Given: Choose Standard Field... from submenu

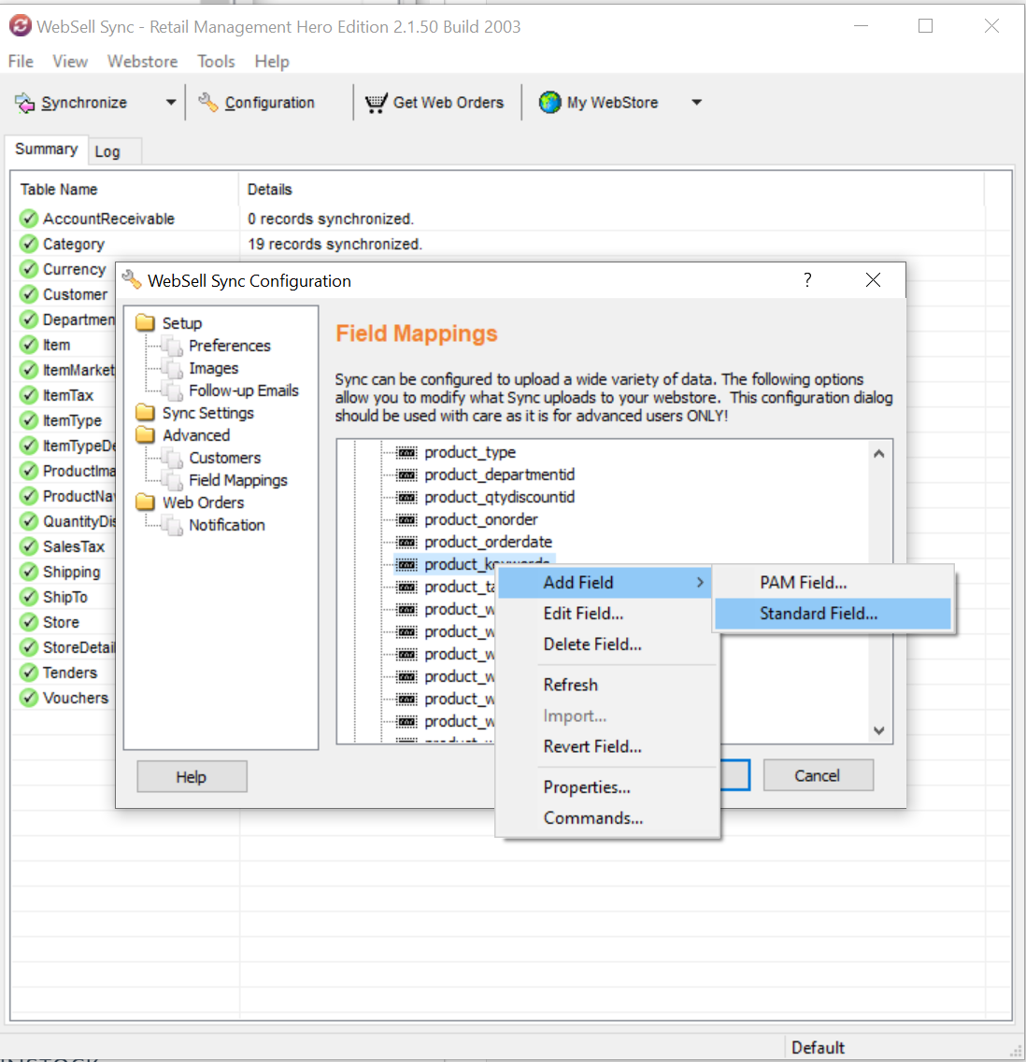Looking at the screenshot, I should 834,614.
